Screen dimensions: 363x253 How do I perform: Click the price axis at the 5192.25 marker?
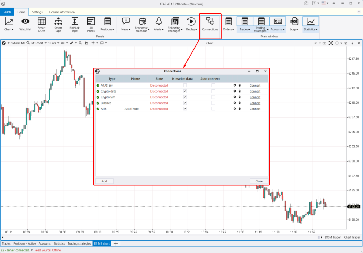point(354,207)
